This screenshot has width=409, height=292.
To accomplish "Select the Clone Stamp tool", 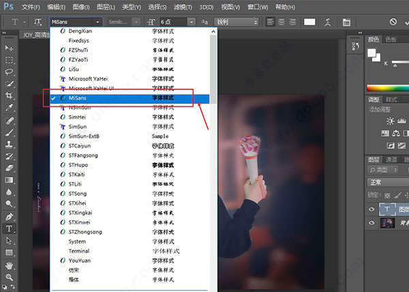I will (9, 145).
